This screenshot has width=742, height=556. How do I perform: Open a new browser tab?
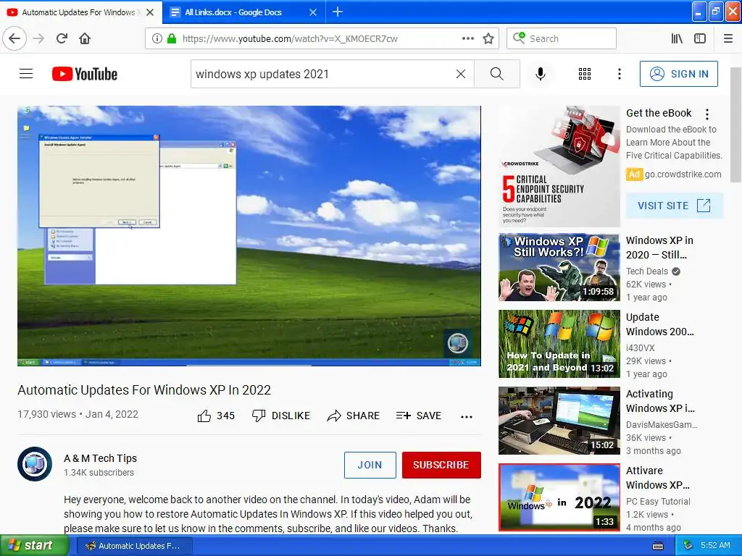338,12
